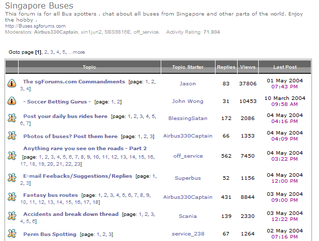Open the Perm Bus Spotting topic
319x241 pixels.
coord(50,234)
